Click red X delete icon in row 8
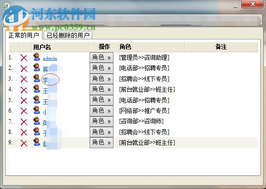The image size is (266, 189). 24,132
